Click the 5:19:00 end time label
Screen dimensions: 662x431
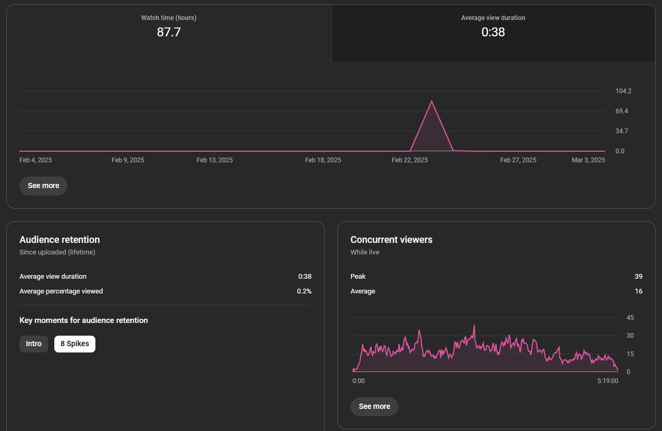[608, 381]
